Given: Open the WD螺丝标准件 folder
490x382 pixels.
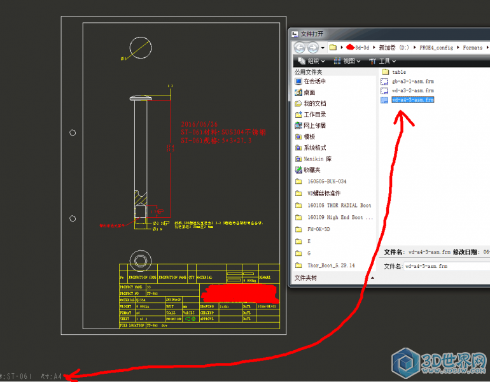Looking at the screenshot, I should [x=318, y=194].
